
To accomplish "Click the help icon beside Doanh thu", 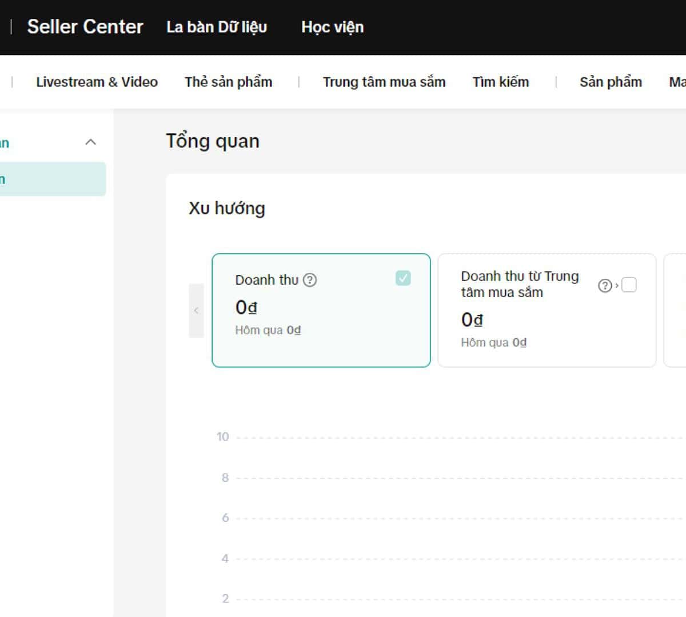I will pos(310,280).
